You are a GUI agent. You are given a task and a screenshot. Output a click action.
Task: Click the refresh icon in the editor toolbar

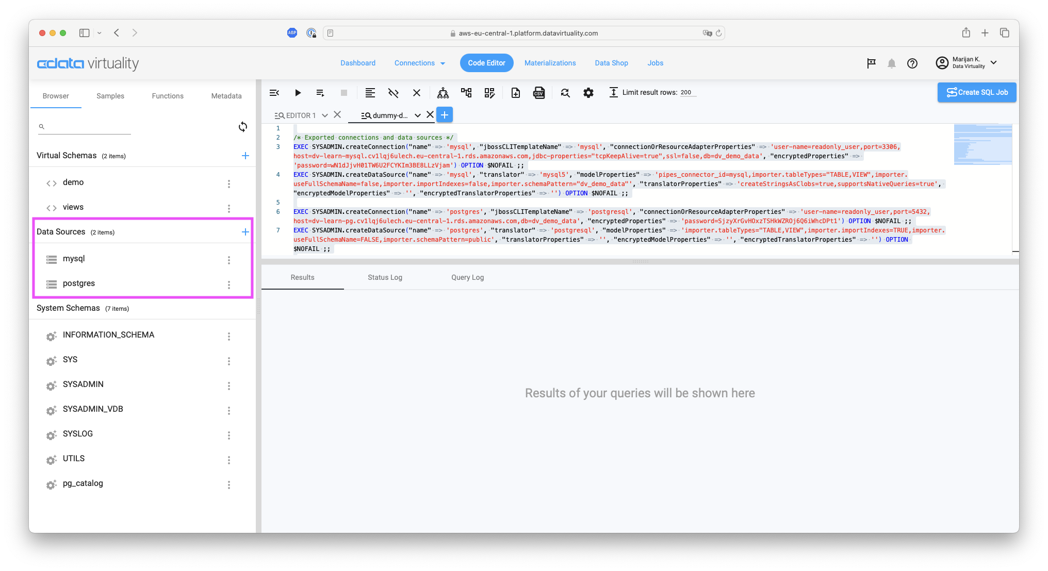(x=565, y=93)
